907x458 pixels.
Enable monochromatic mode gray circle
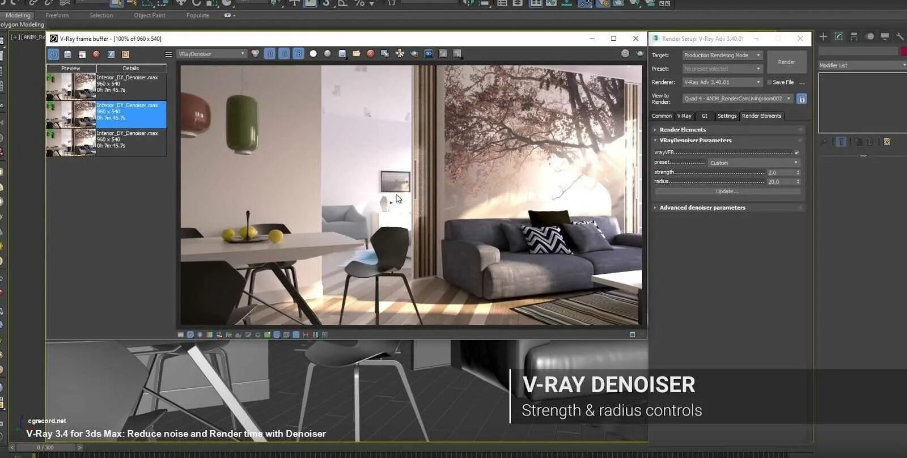pyautogui.click(x=328, y=53)
